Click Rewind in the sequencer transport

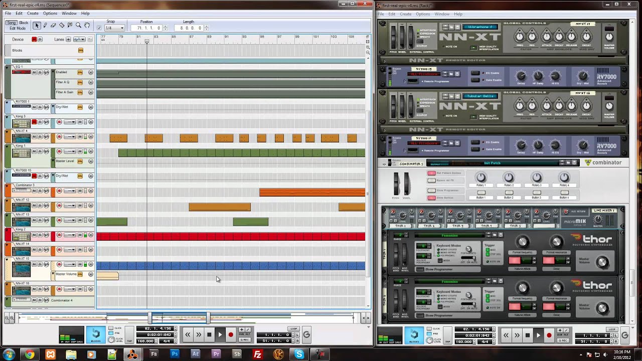click(x=188, y=334)
